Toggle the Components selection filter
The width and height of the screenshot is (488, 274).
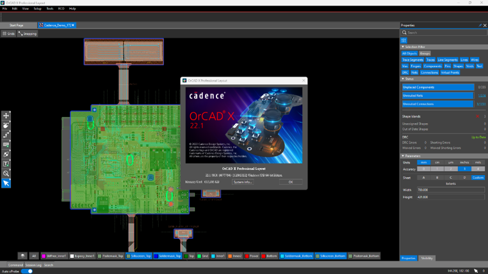click(432, 66)
